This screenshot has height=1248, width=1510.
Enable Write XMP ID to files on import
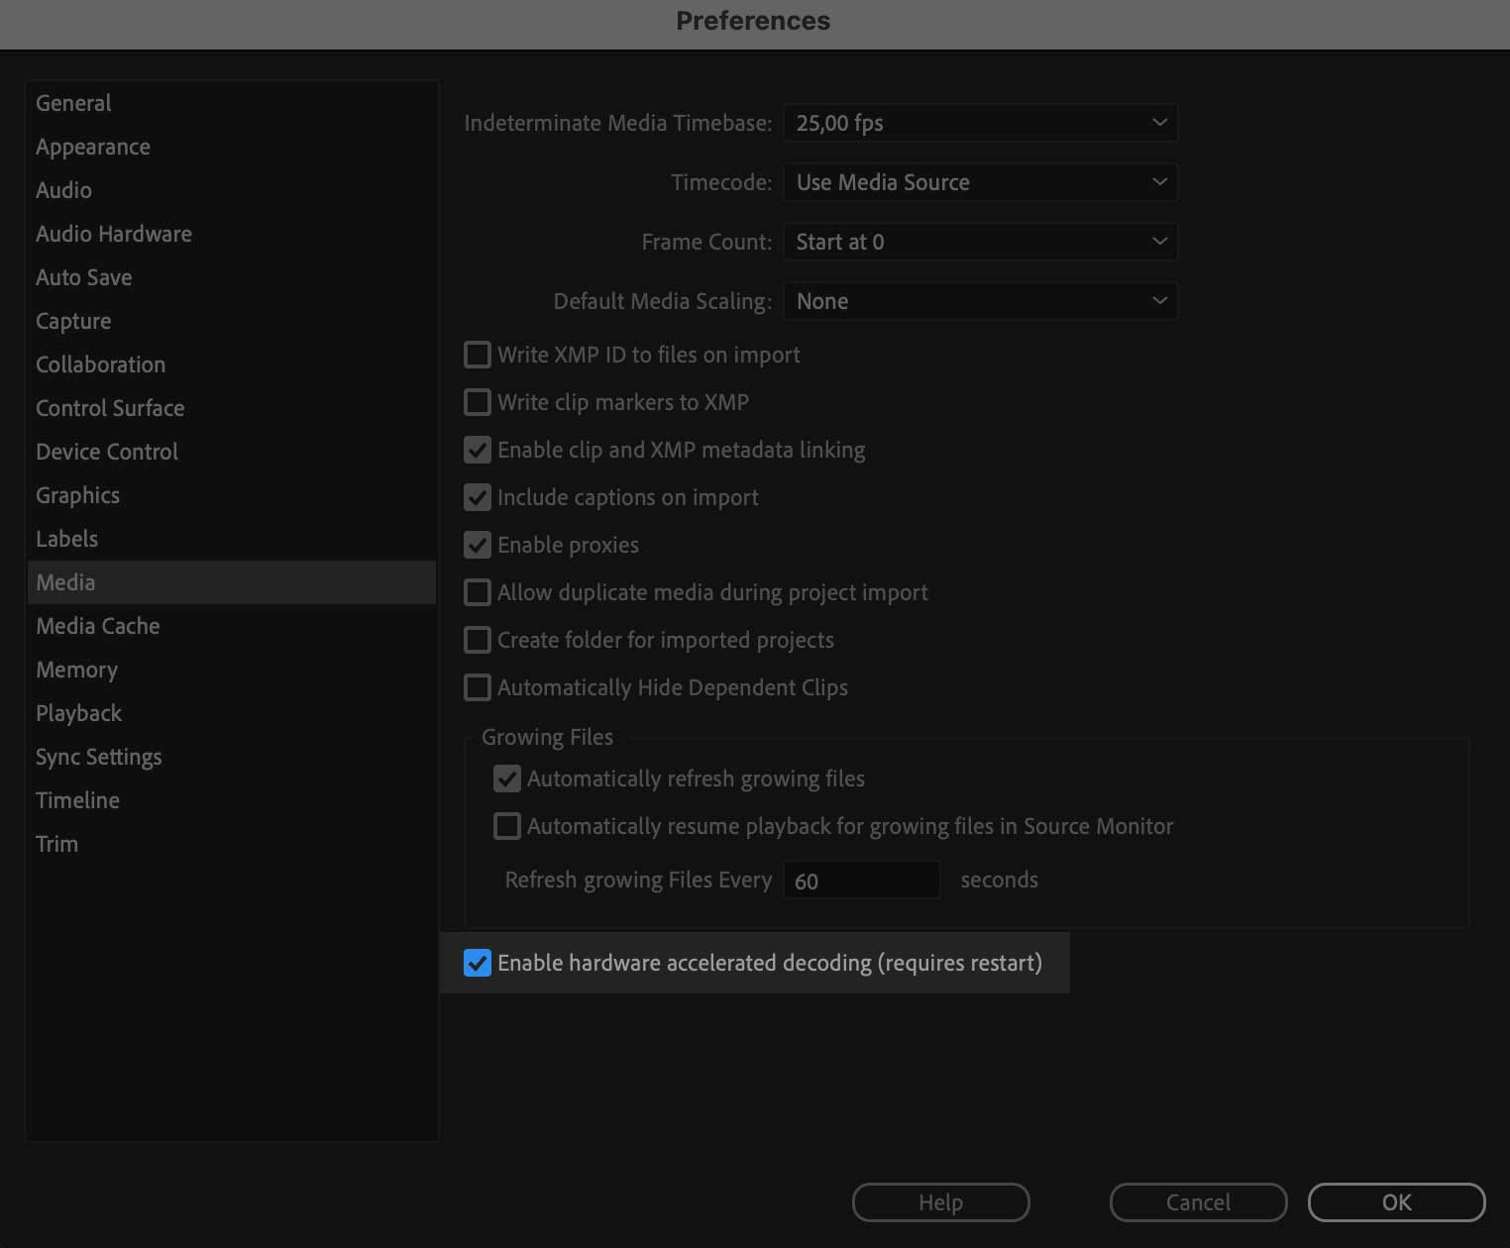pos(477,355)
